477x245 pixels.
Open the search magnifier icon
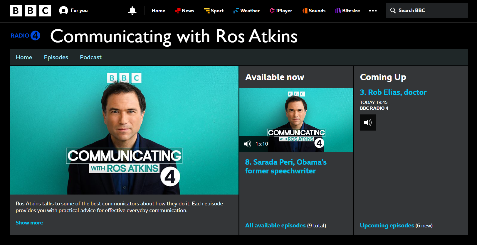coord(393,11)
